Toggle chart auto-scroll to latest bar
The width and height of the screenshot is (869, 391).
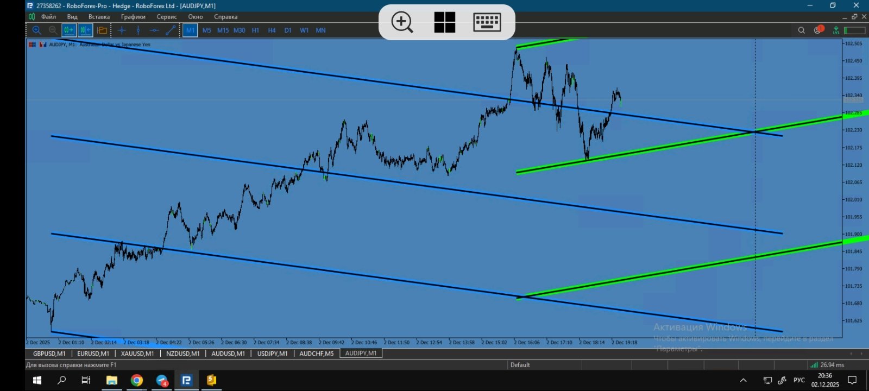click(69, 30)
